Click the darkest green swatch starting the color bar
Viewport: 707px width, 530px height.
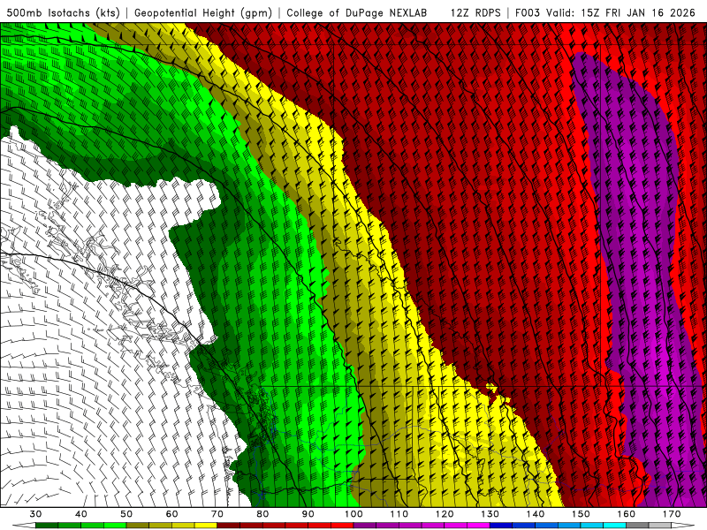pyautogui.click(x=47, y=526)
